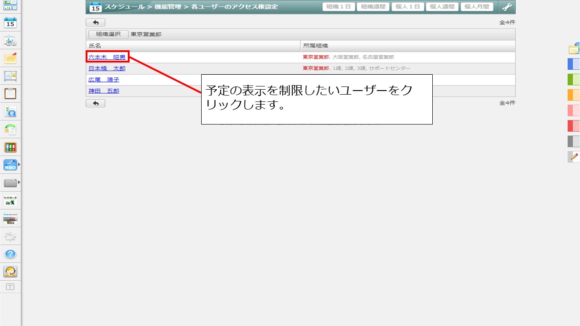Open the binder folders icon in sidebar

(x=10, y=147)
